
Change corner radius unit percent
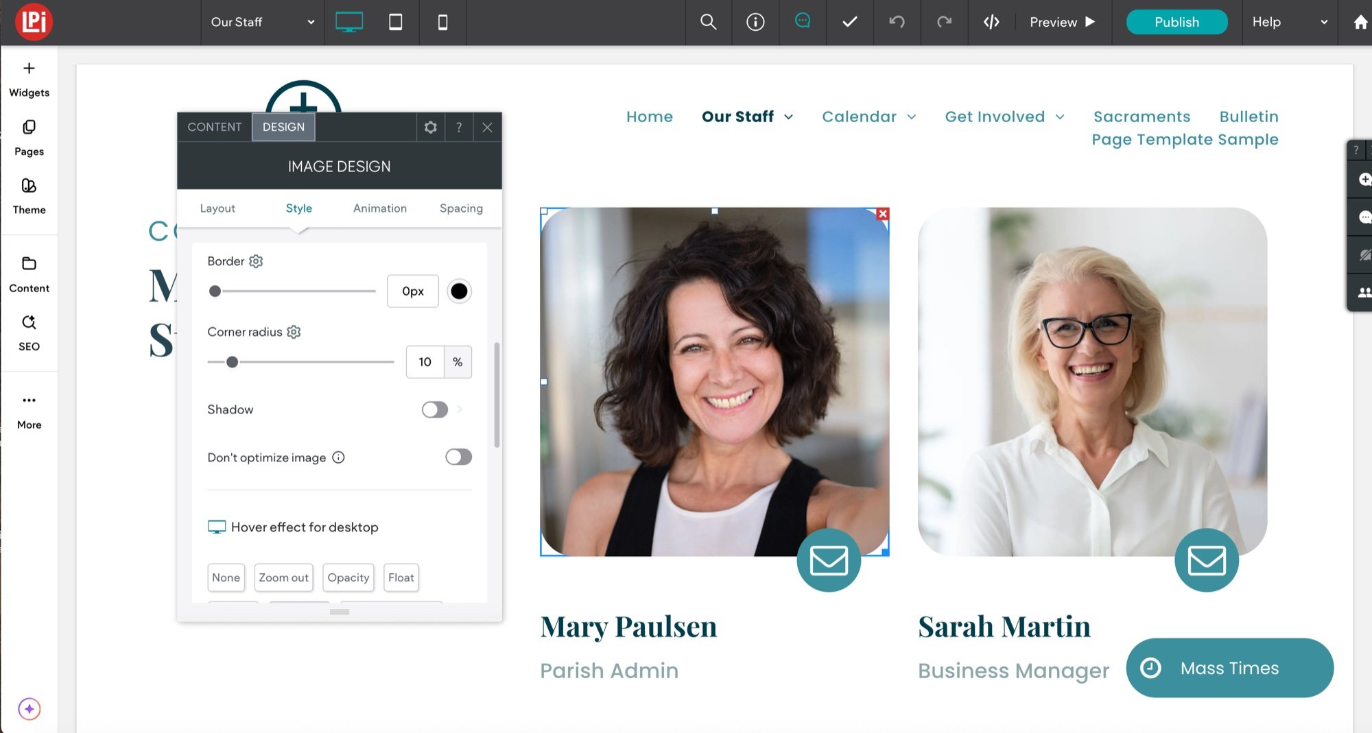tap(458, 362)
